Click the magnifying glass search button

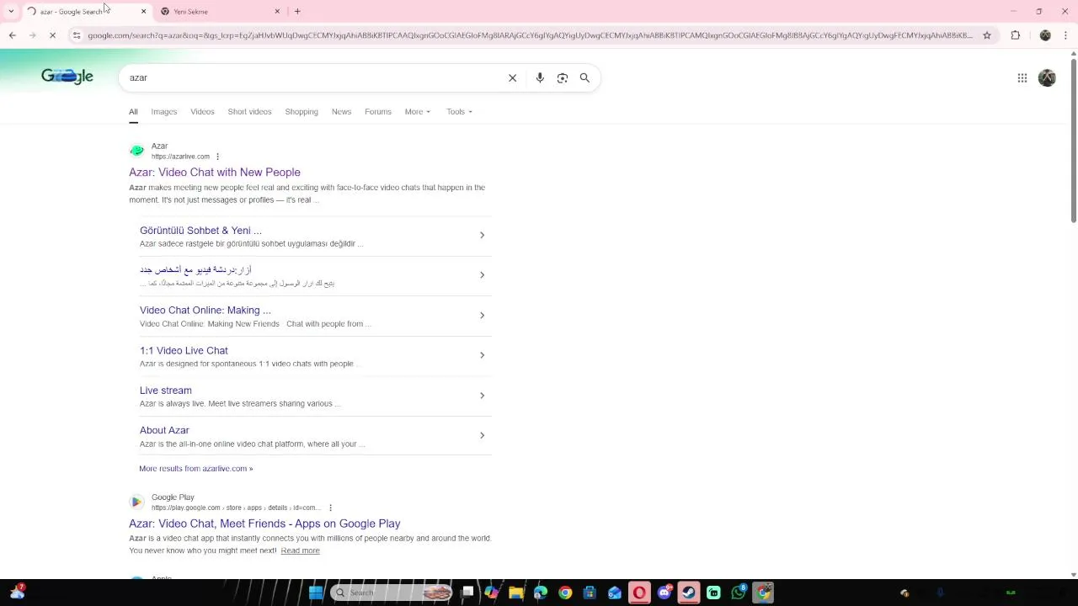coord(584,77)
